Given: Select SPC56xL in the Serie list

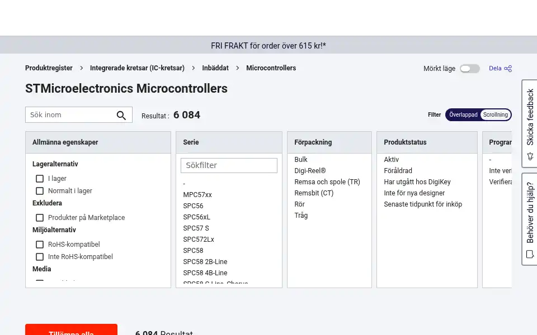Looking at the screenshot, I should (196, 217).
